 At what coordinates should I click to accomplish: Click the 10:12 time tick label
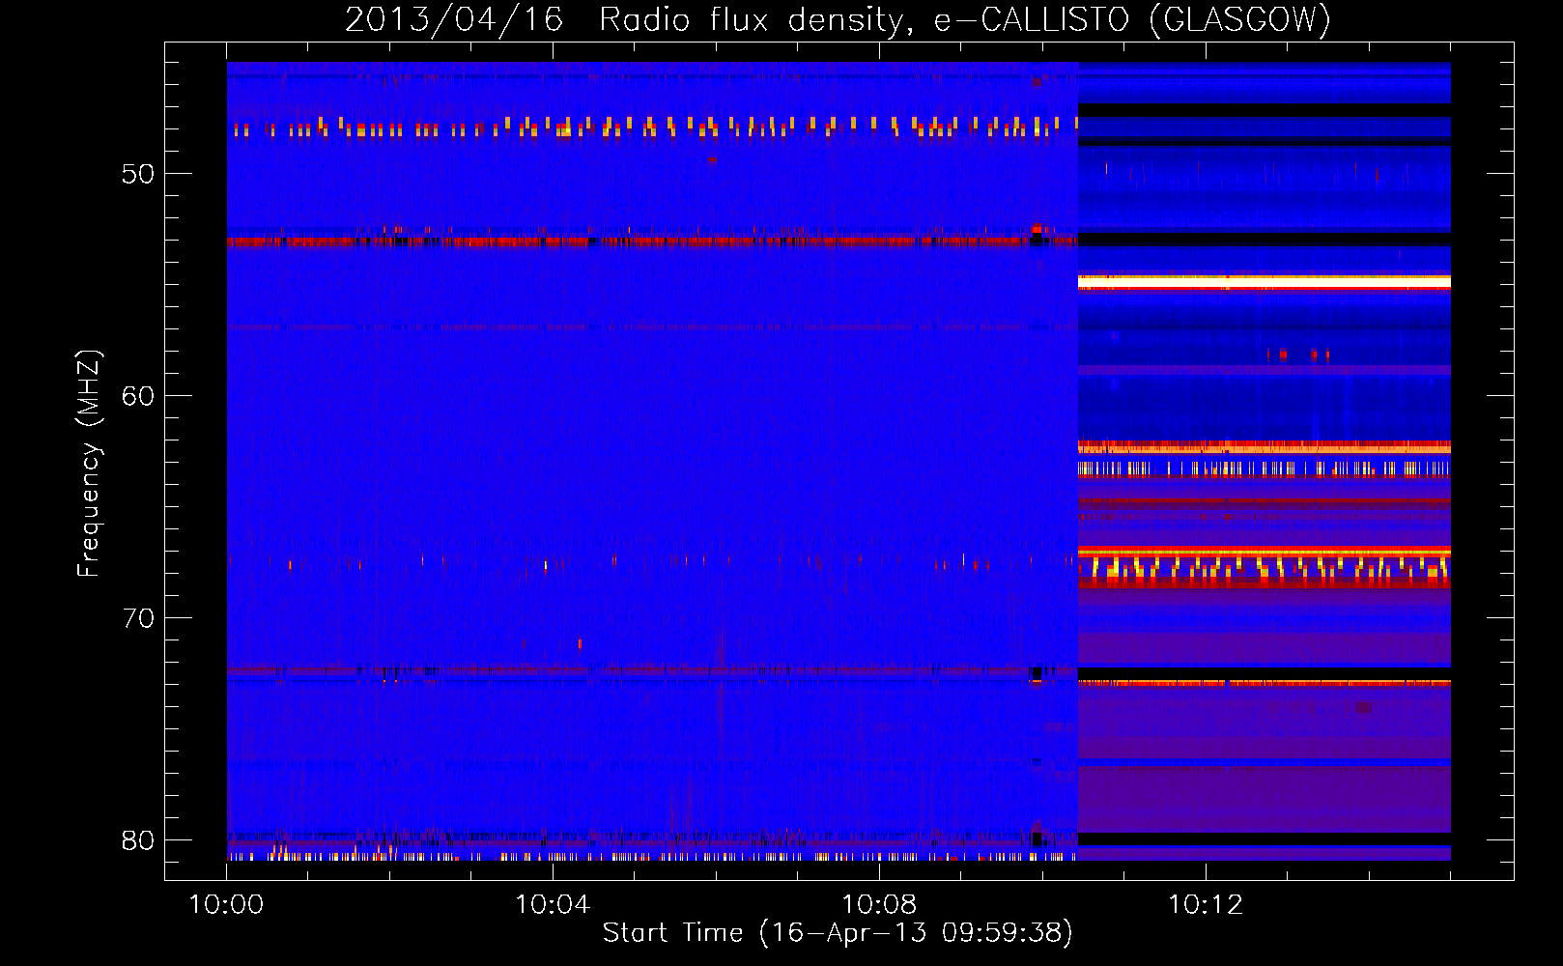click(1206, 905)
